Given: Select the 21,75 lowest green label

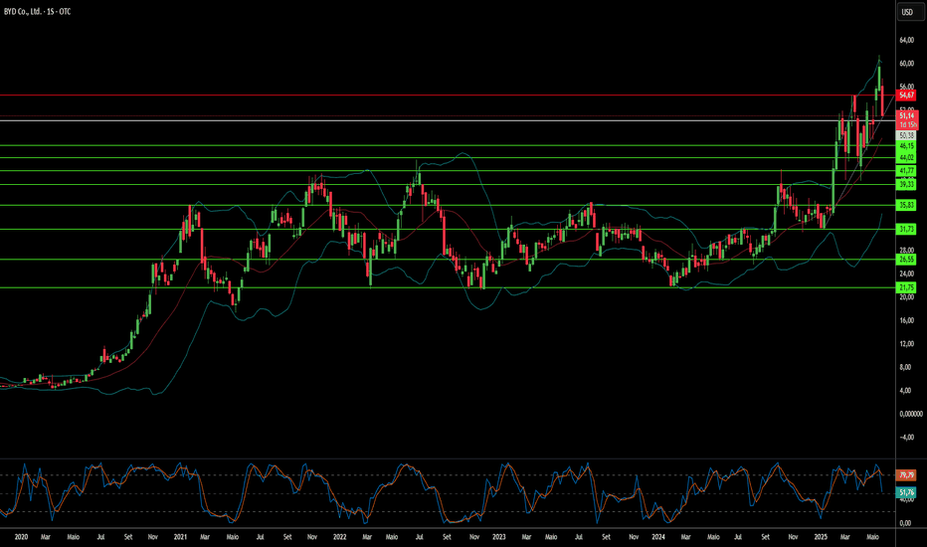Looking at the screenshot, I should point(906,287).
